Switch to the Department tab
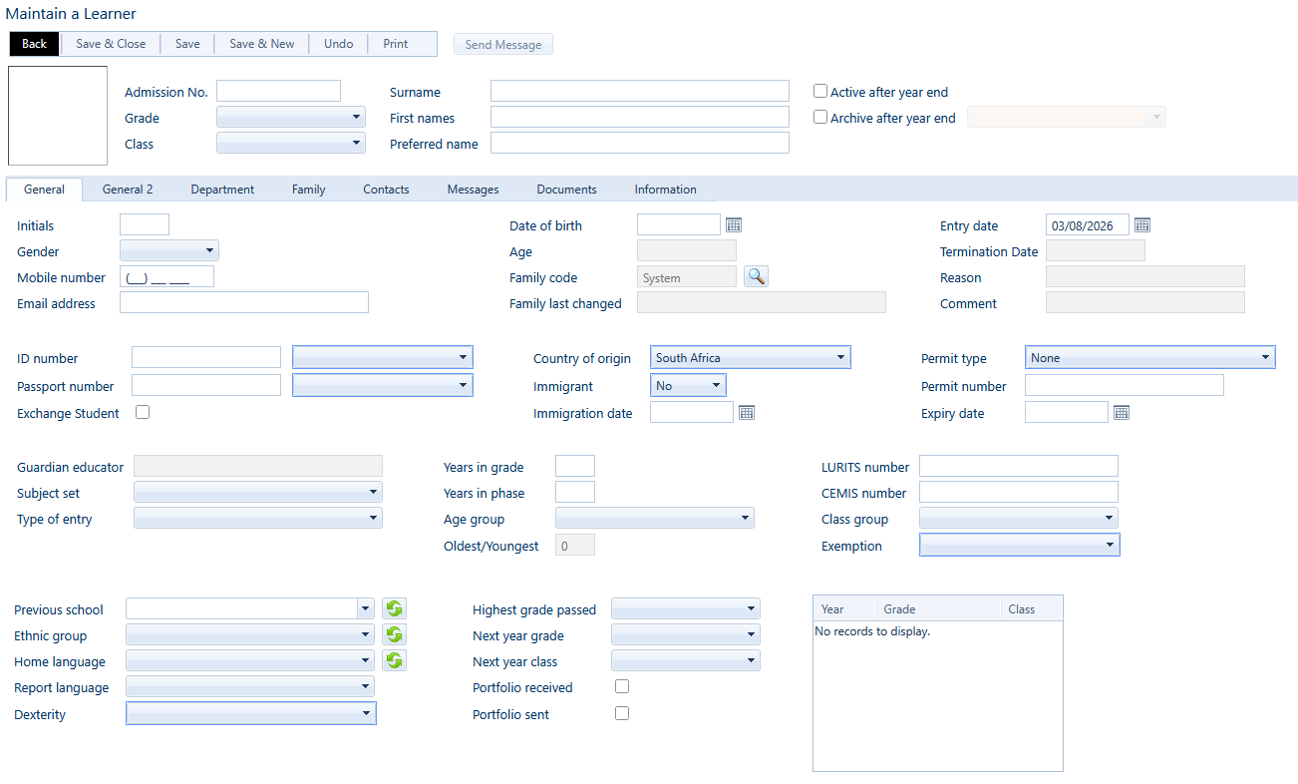This screenshot has width=1298, height=784. (x=222, y=189)
